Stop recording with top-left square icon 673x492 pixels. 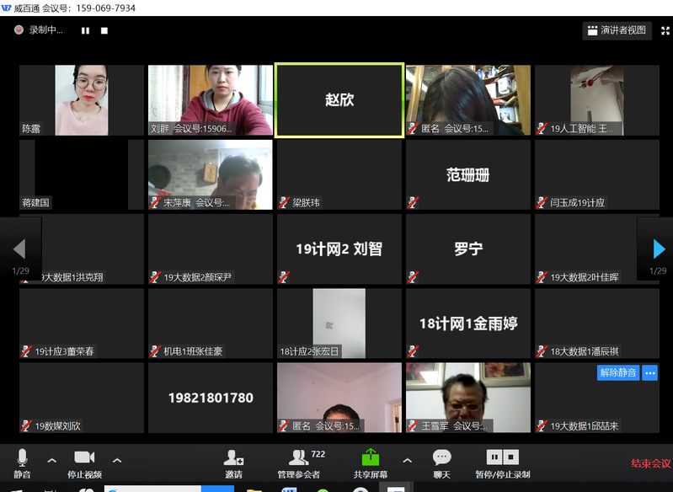coord(104,30)
